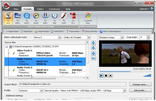Seek in the video preview progress bar
This screenshot has height=101, width=156.
point(125,71)
